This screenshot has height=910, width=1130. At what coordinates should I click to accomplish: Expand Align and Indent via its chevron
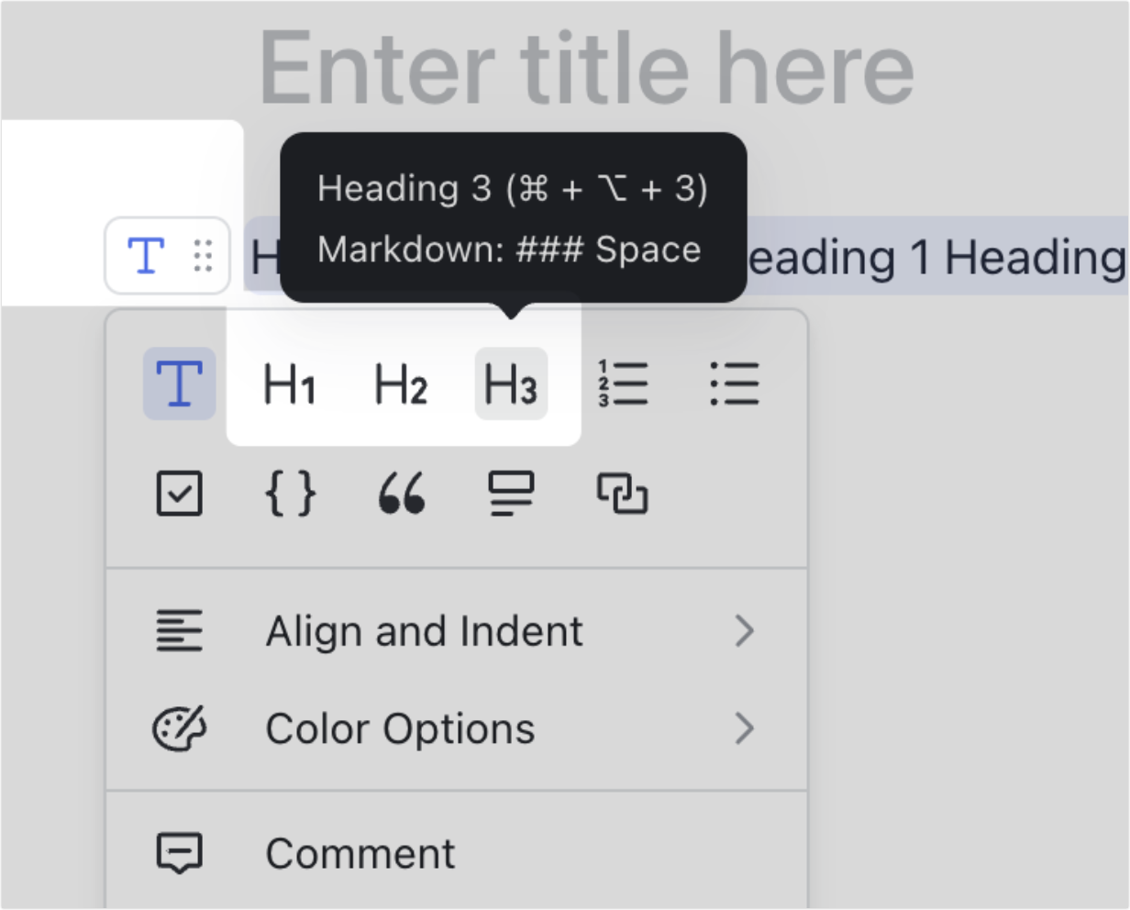(x=747, y=630)
